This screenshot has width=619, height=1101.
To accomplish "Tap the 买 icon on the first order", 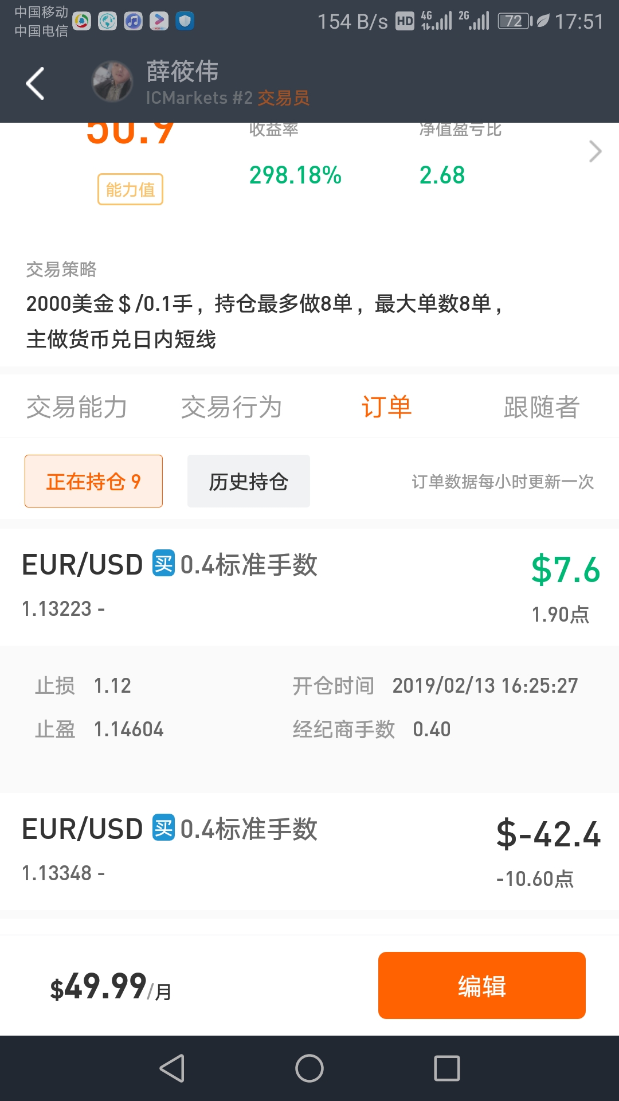I will (163, 564).
